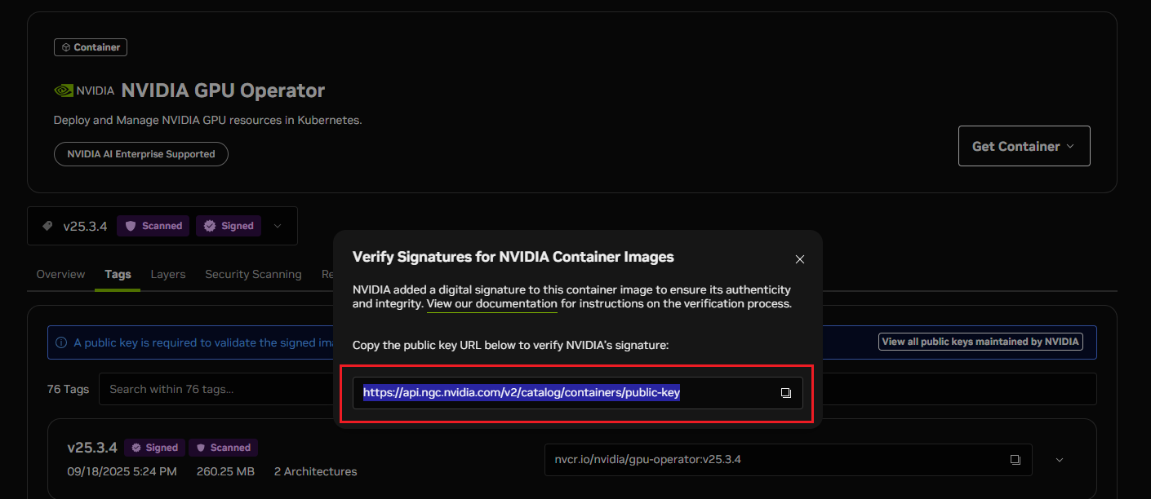The height and width of the screenshot is (499, 1151).
Task: Click the 76 Tags count label
Action: pos(68,389)
